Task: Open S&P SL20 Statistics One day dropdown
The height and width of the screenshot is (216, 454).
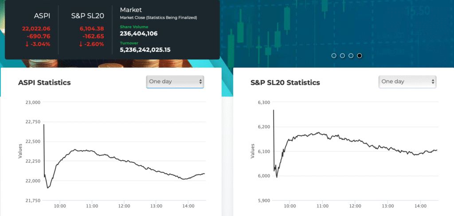Action: pos(407,81)
